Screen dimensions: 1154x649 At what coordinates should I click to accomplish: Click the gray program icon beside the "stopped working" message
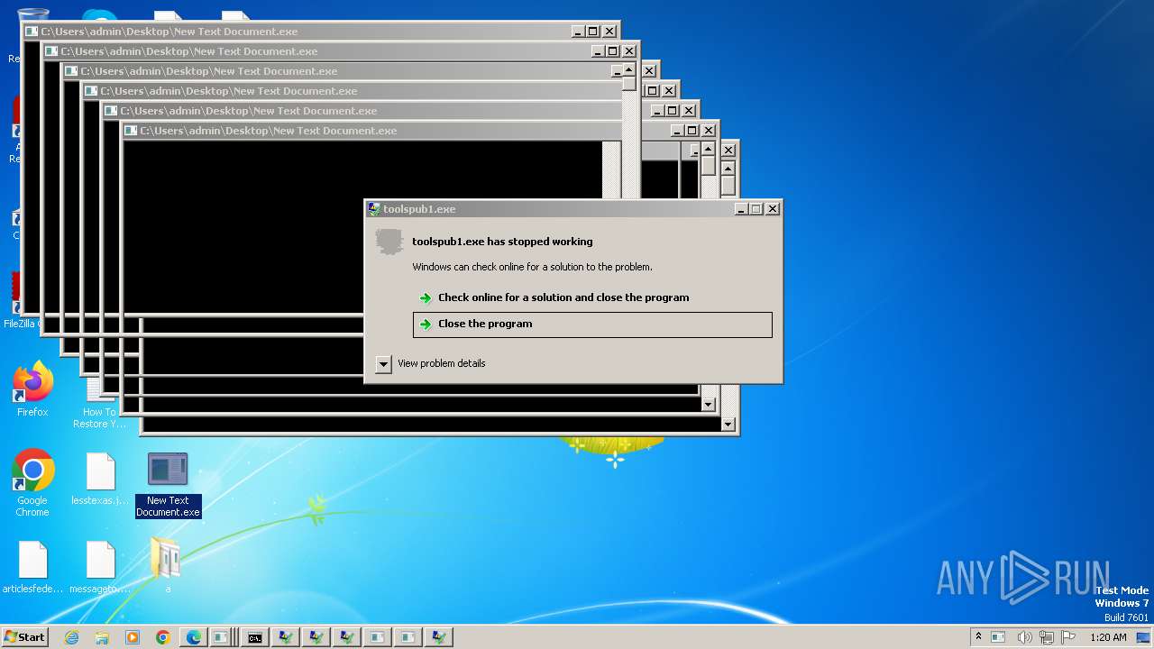(x=389, y=242)
